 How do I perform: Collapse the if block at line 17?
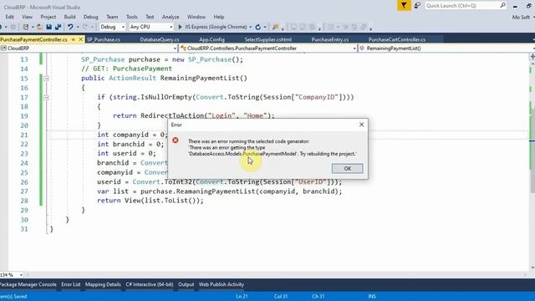(46, 98)
